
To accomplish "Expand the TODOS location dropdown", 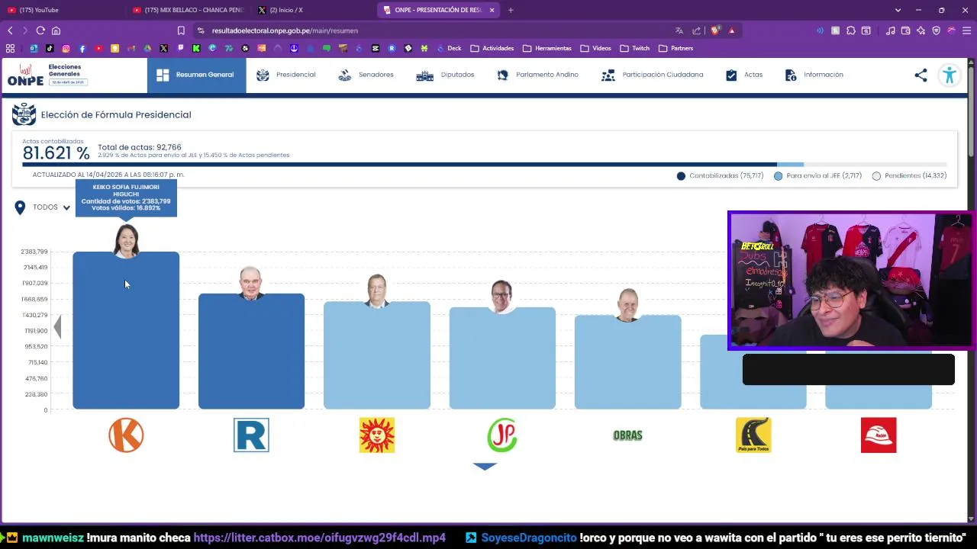I will [43, 207].
